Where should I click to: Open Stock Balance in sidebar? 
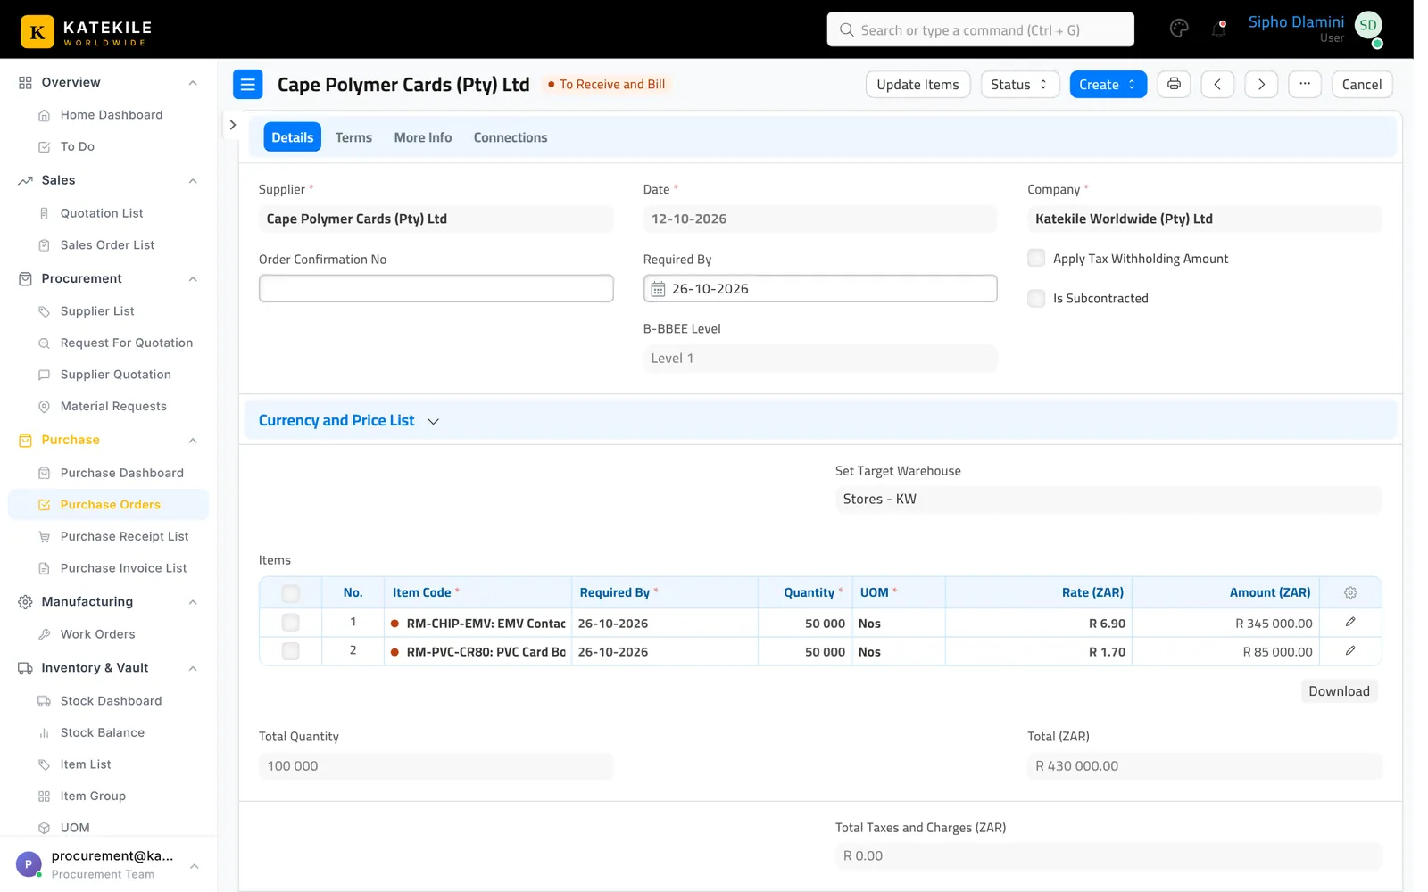coord(102,732)
